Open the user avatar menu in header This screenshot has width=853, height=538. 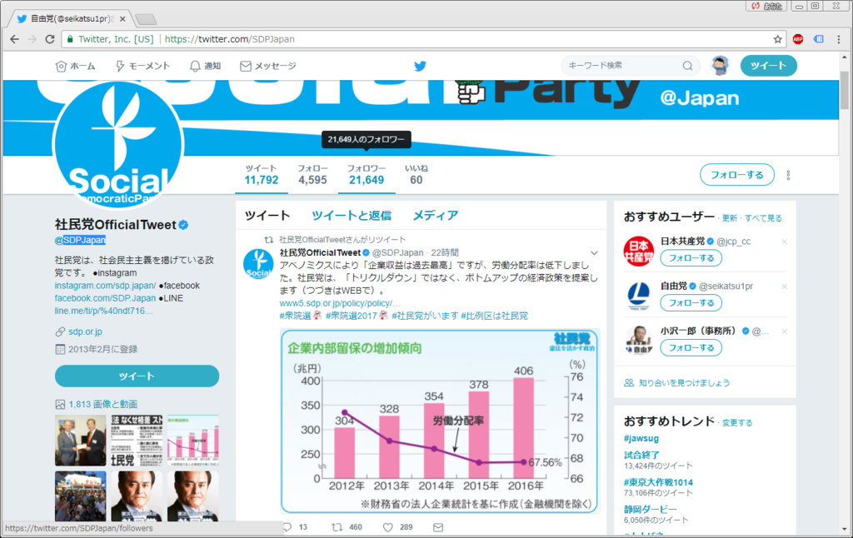click(x=721, y=66)
